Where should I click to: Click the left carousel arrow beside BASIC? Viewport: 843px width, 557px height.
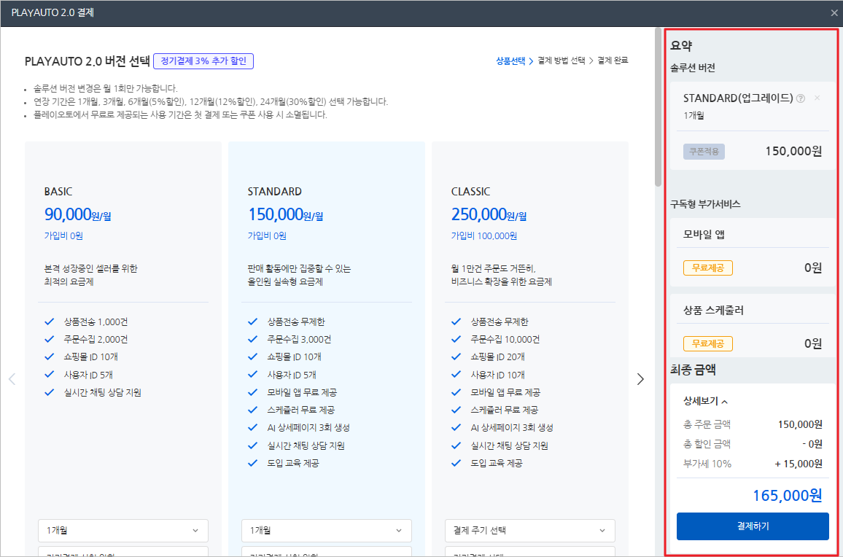(x=12, y=379)
